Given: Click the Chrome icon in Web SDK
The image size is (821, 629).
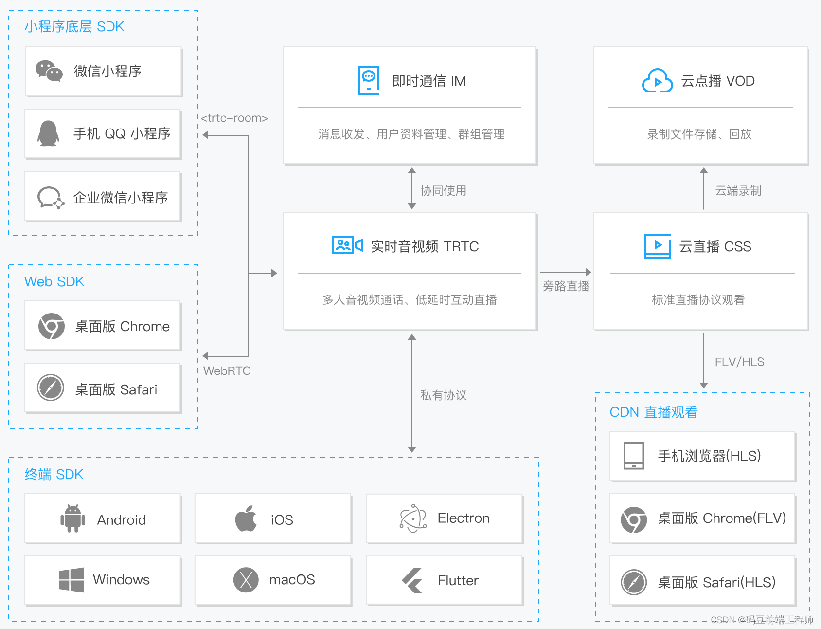Looking at the screenshot, I should [52, 326].
